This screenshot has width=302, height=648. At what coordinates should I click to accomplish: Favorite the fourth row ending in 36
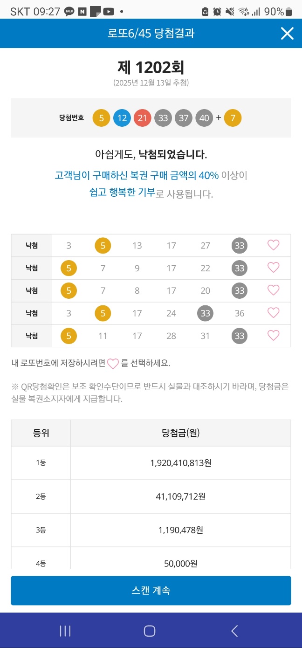click(x=273, y=313)
